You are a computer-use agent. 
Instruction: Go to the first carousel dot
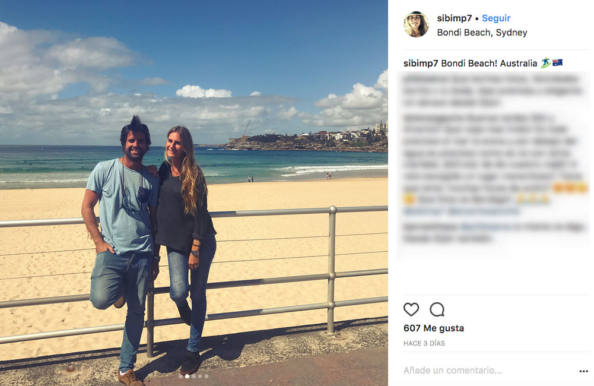[x=181, y=376]
